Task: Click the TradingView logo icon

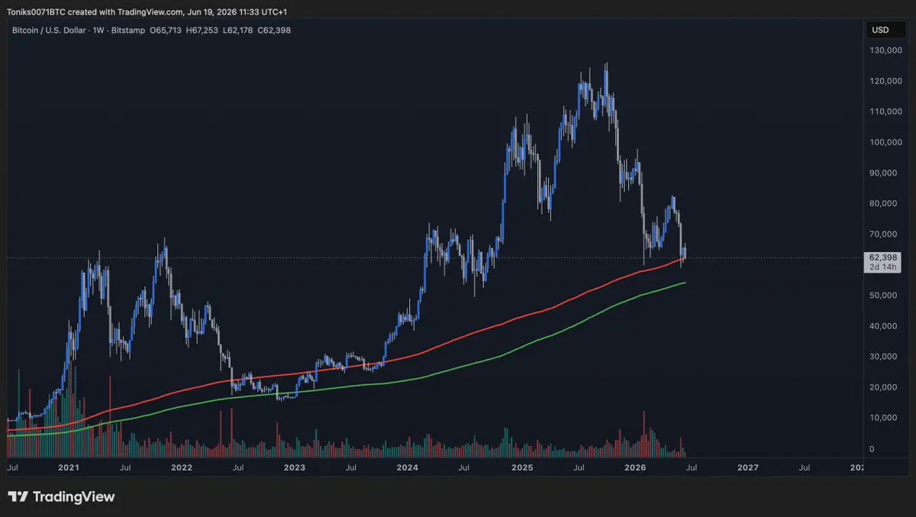Action: tap(18, 496)
